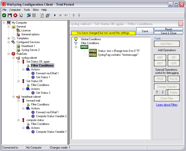186x151 pixels.
Task: Click the Changes made: 1 status bar text
Action: click(60, 148)
